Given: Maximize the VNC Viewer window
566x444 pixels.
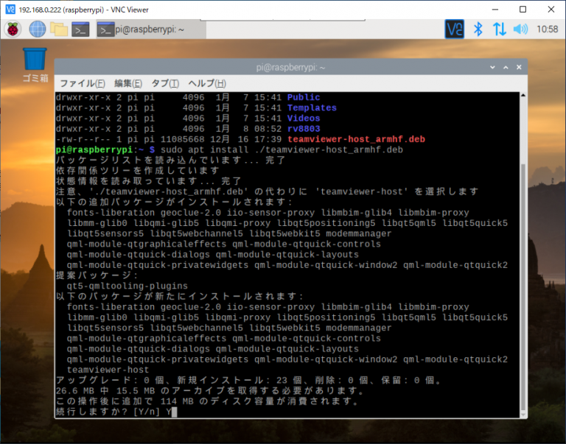Looking at the screenshot, I should point(523,10).
